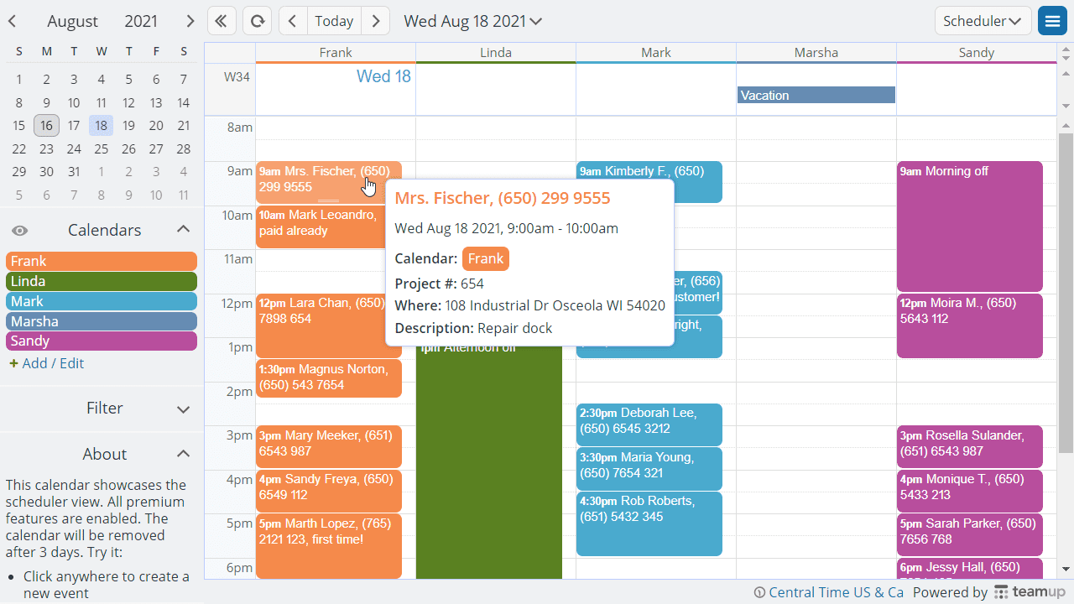Viewport: 1074px width, 604px height.
Task: Toggle the eye icon to hide all calendars
Action: click(19, 229)
